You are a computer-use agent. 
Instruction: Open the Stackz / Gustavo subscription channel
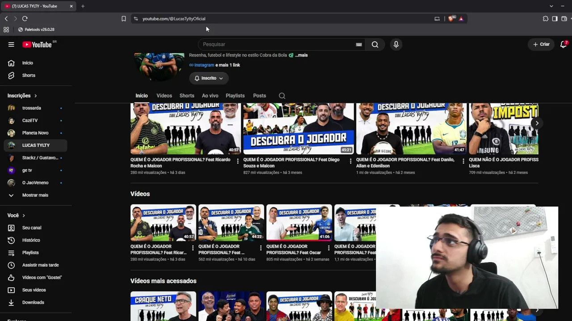click(36, 158)
